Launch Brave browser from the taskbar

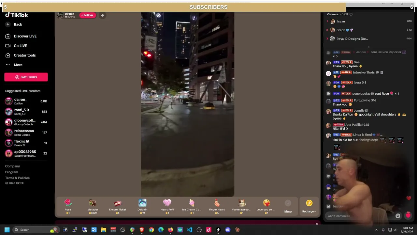point(142,230)
